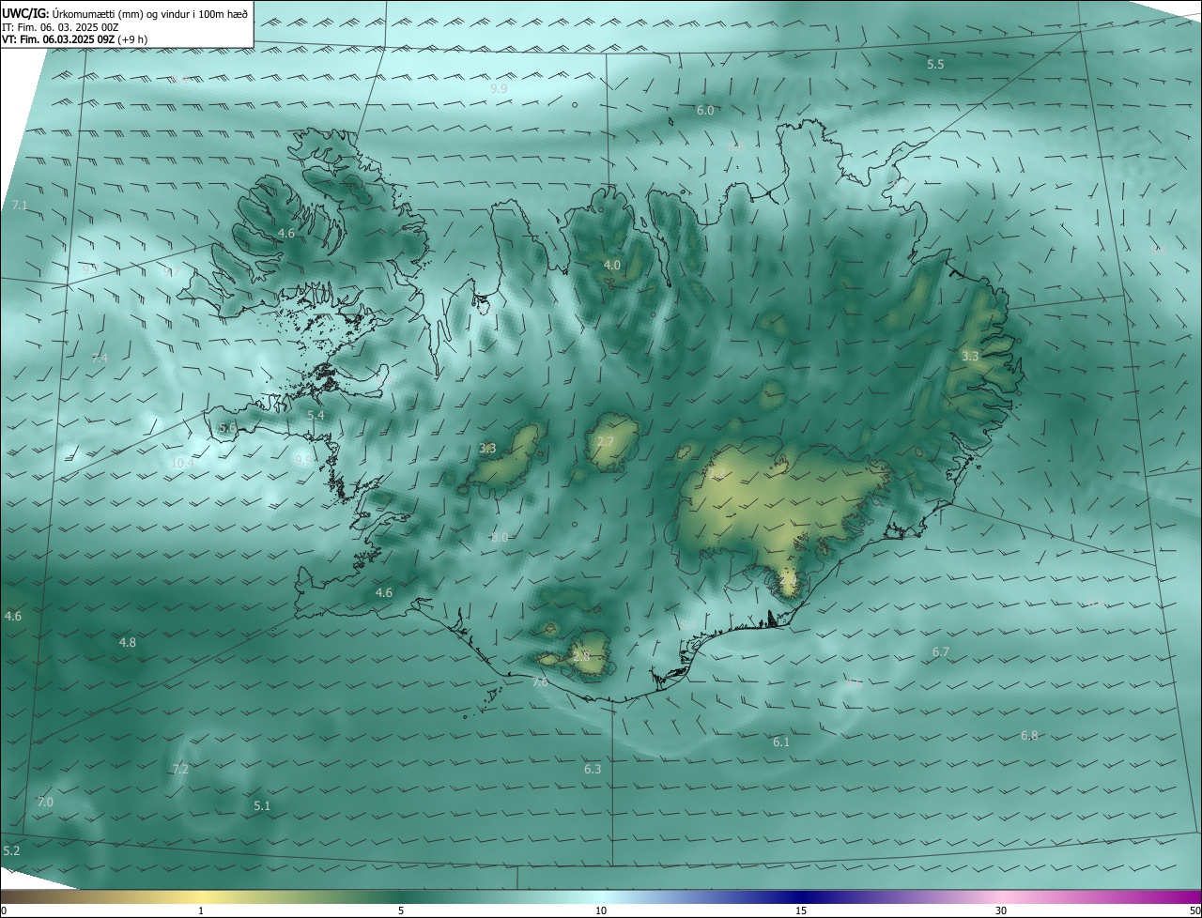Click the 6.7 value label on the map

(x=941, y=652)
